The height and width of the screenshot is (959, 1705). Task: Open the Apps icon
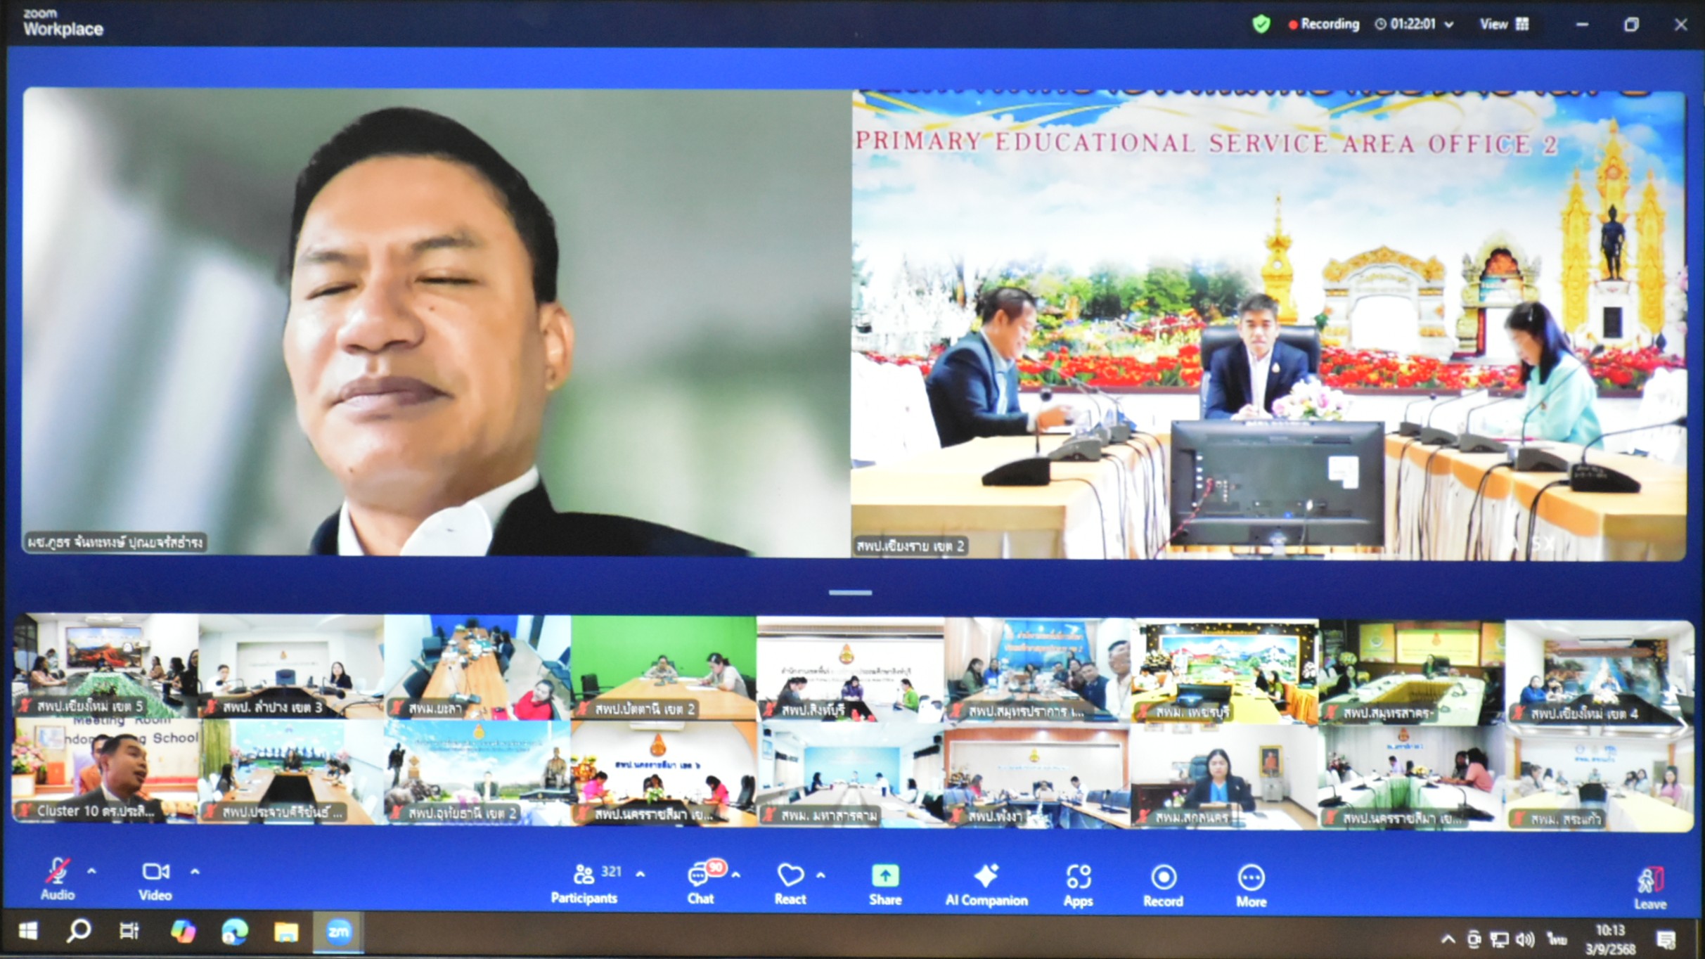[1078, 877]
